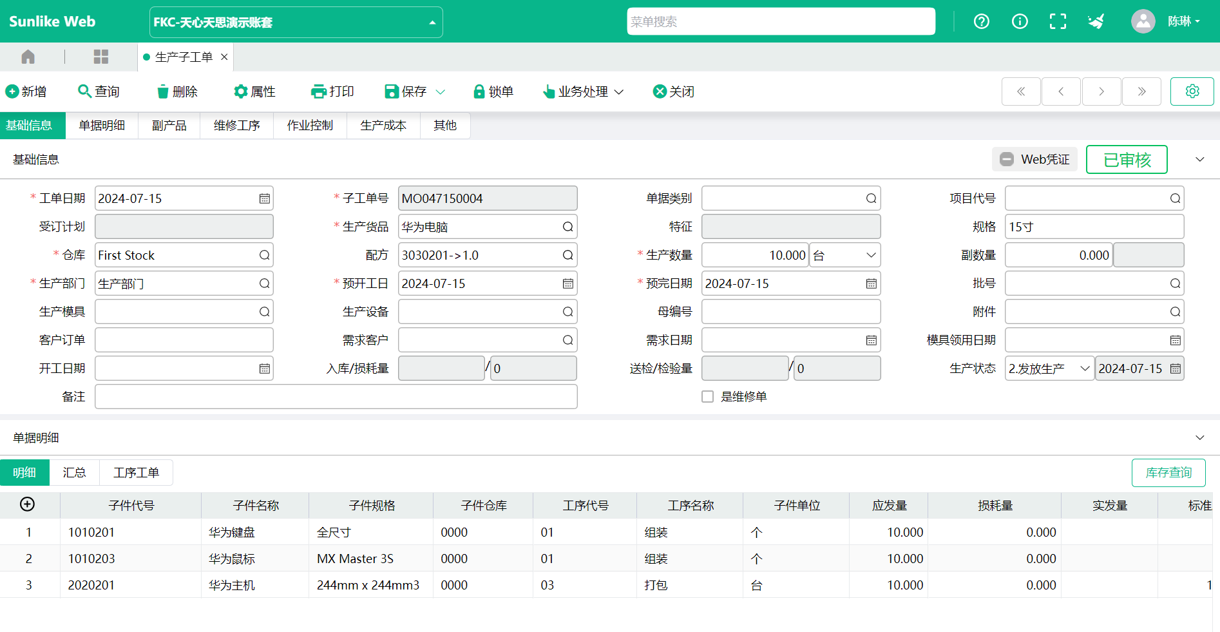Click the 已审核 status button
Image resolution: width=1220 pixels, height=632 pixels.
click(x=1127, y=160)
